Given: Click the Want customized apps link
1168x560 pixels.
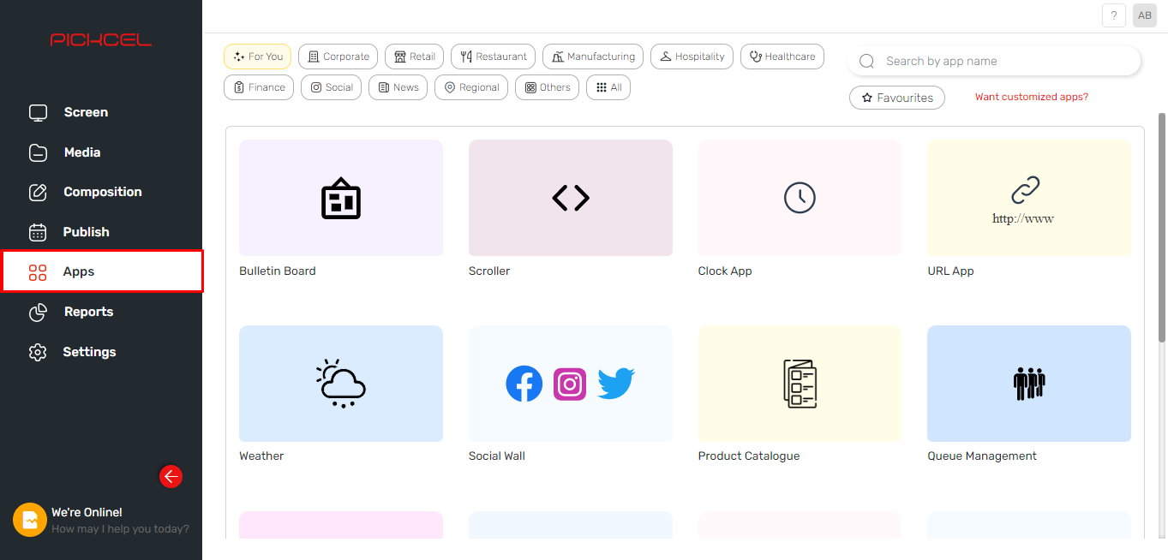Looking at the screenshot, I should click(1031, 97).
